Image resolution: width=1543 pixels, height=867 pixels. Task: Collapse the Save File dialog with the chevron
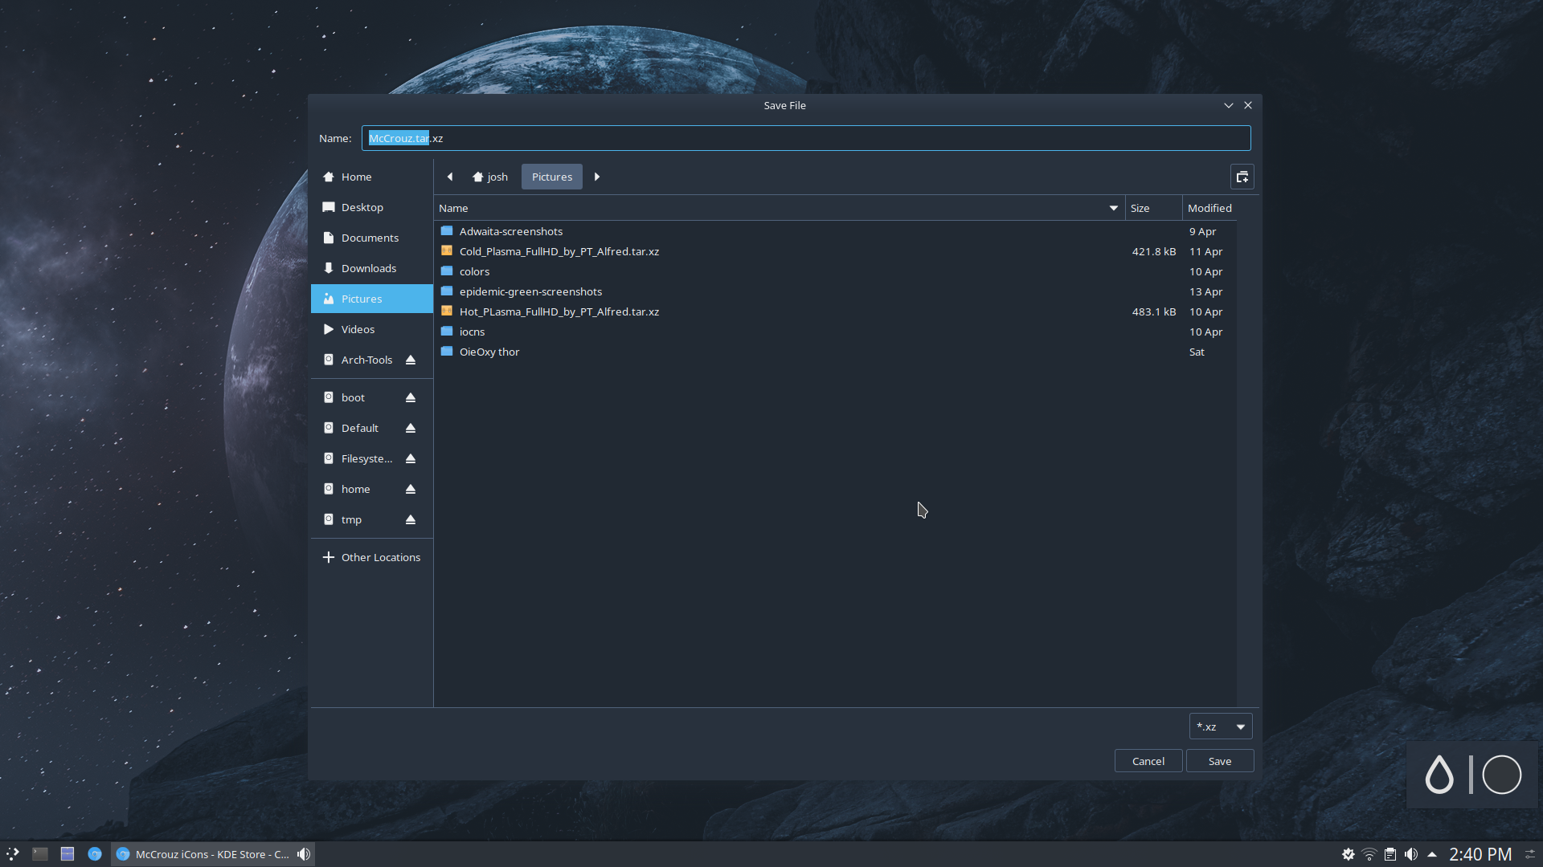1228,105
